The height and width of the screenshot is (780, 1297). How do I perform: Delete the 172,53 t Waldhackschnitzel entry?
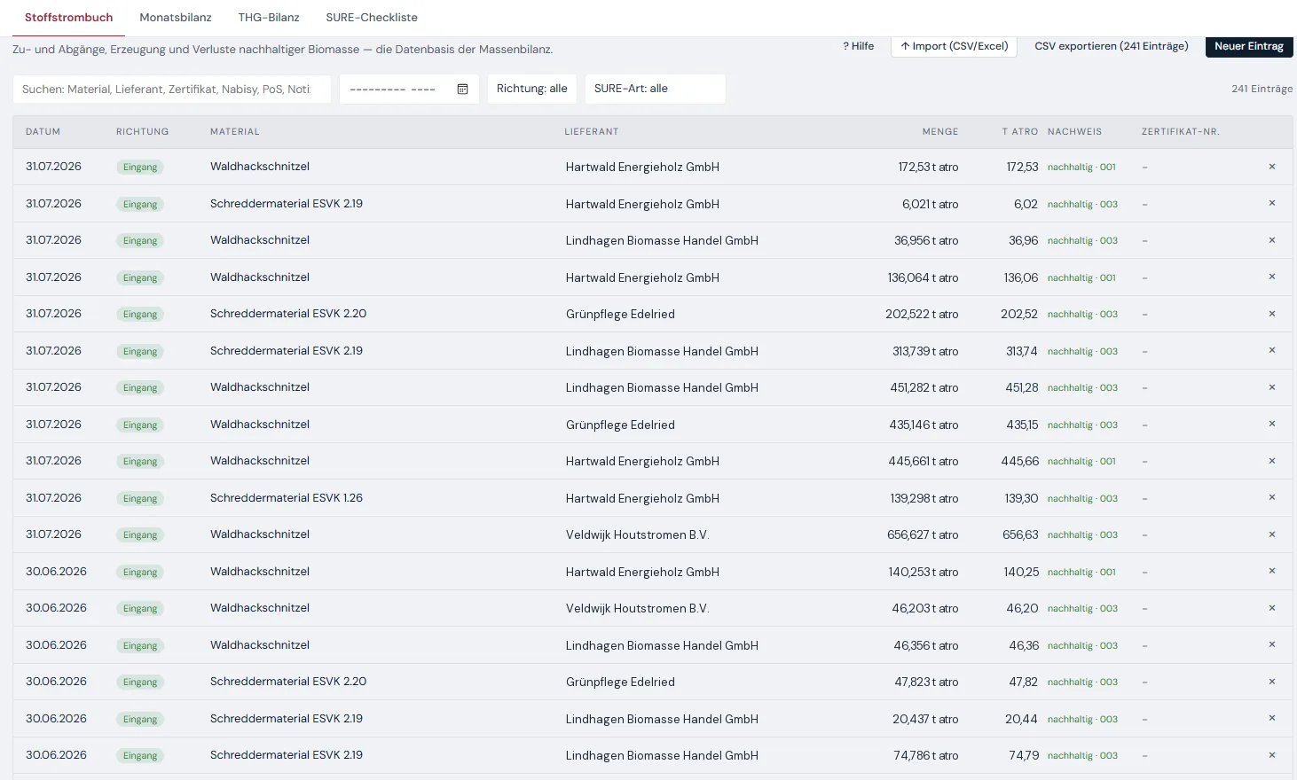1271,167
